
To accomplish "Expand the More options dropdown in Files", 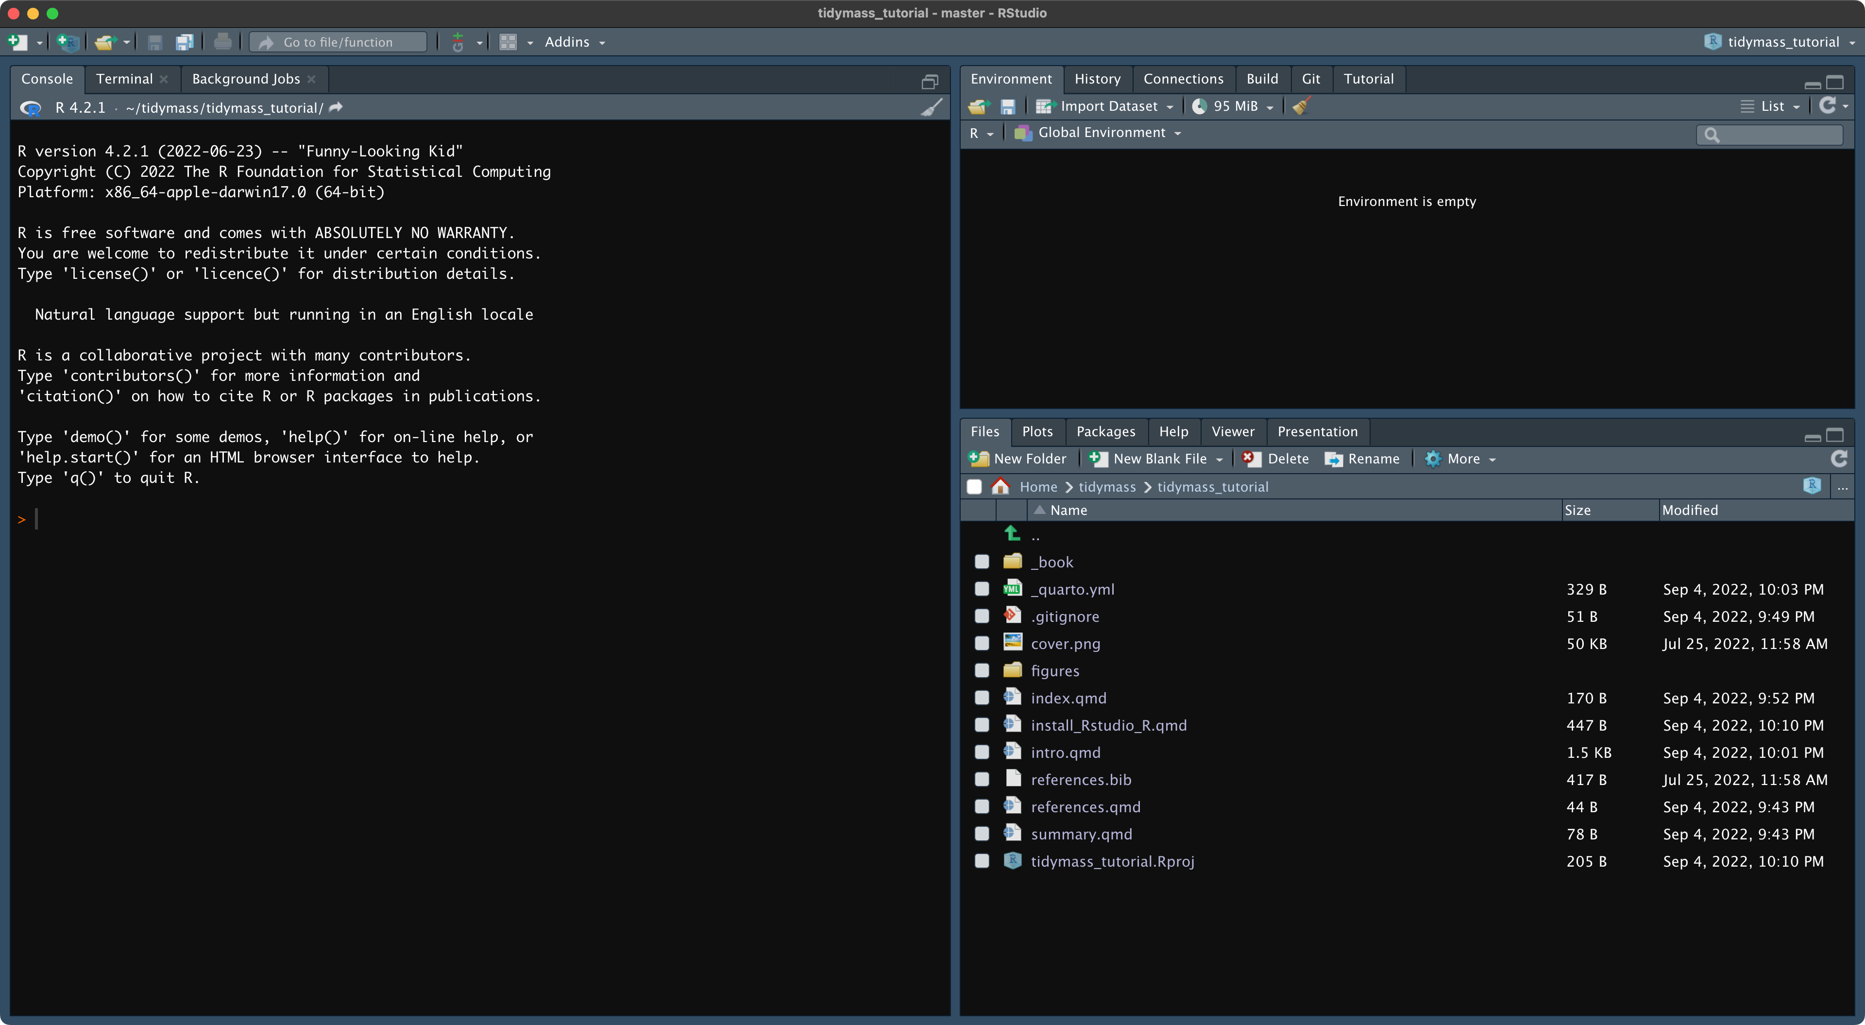I will pyautogui.click(x=1460, y=459).
